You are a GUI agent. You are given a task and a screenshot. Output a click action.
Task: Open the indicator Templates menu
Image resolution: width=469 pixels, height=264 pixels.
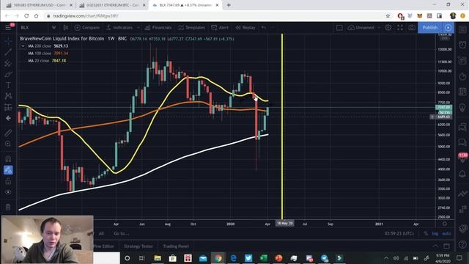point(191,28)
